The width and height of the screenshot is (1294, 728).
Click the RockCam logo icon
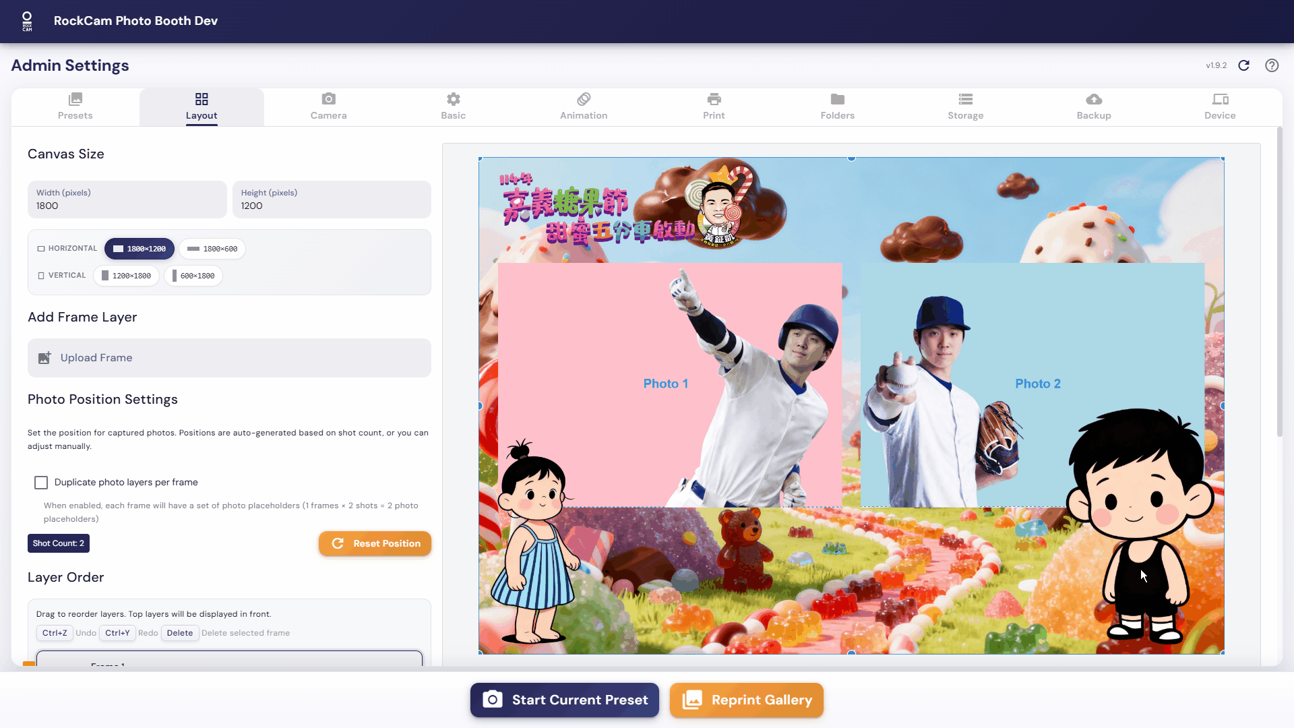tap(27, 21)
